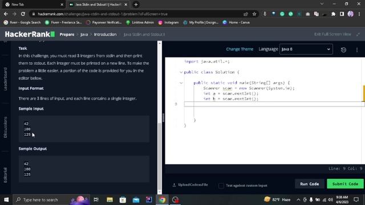365x205 pixels.
Task: Open the editor's three-dot options menu
Action: (357, 50)
